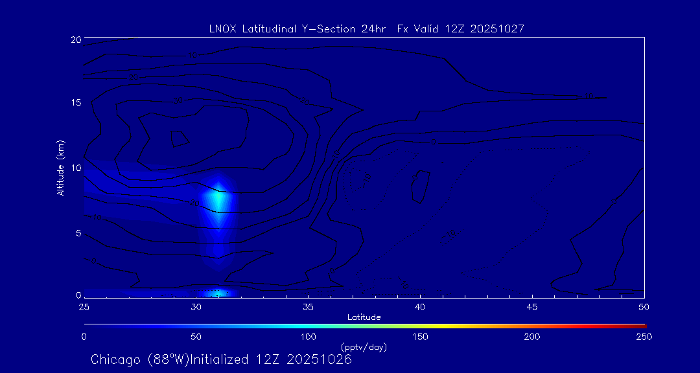700x373 pixels.
Task: Click the small closed contour near latitude 40
Action: coord(421,186)
